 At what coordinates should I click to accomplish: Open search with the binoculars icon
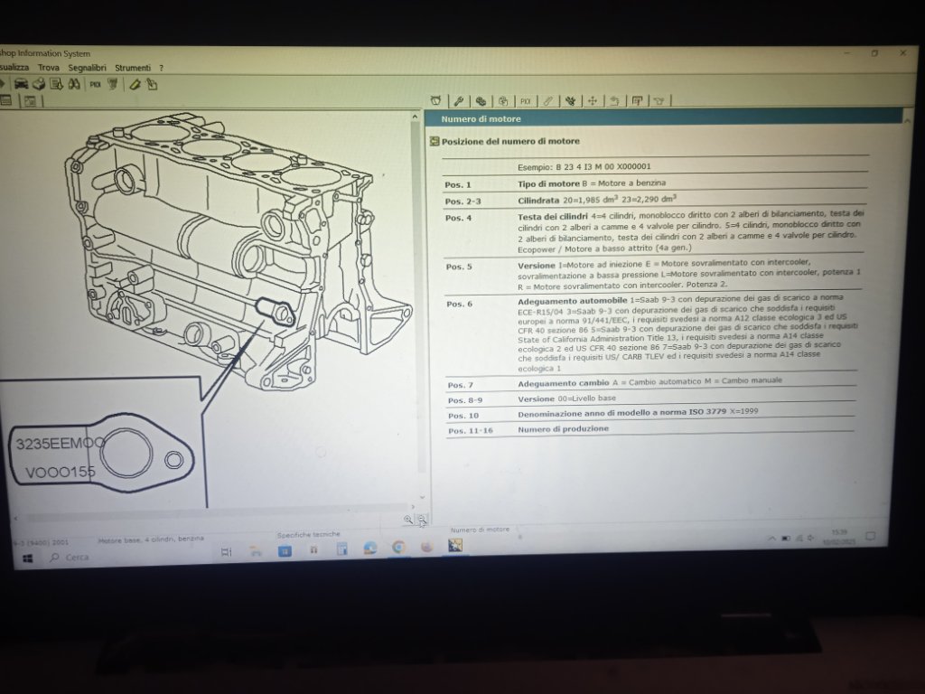[x=74, y=84]
